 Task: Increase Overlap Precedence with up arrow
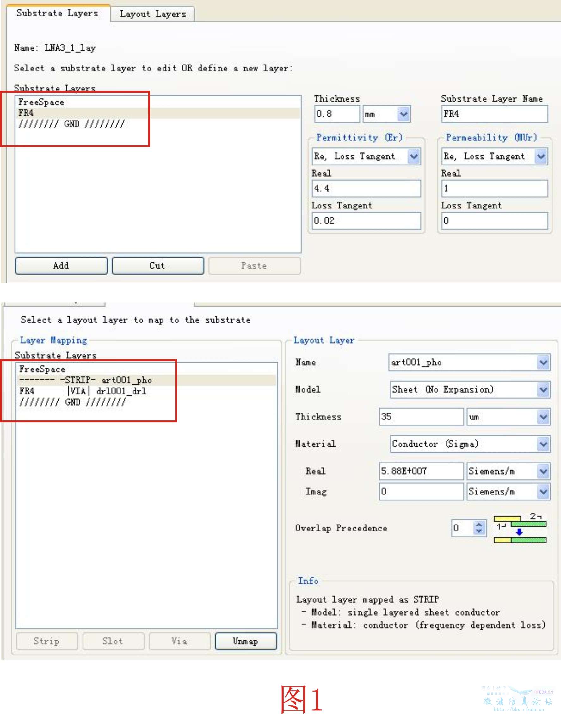tap(479, 525)
